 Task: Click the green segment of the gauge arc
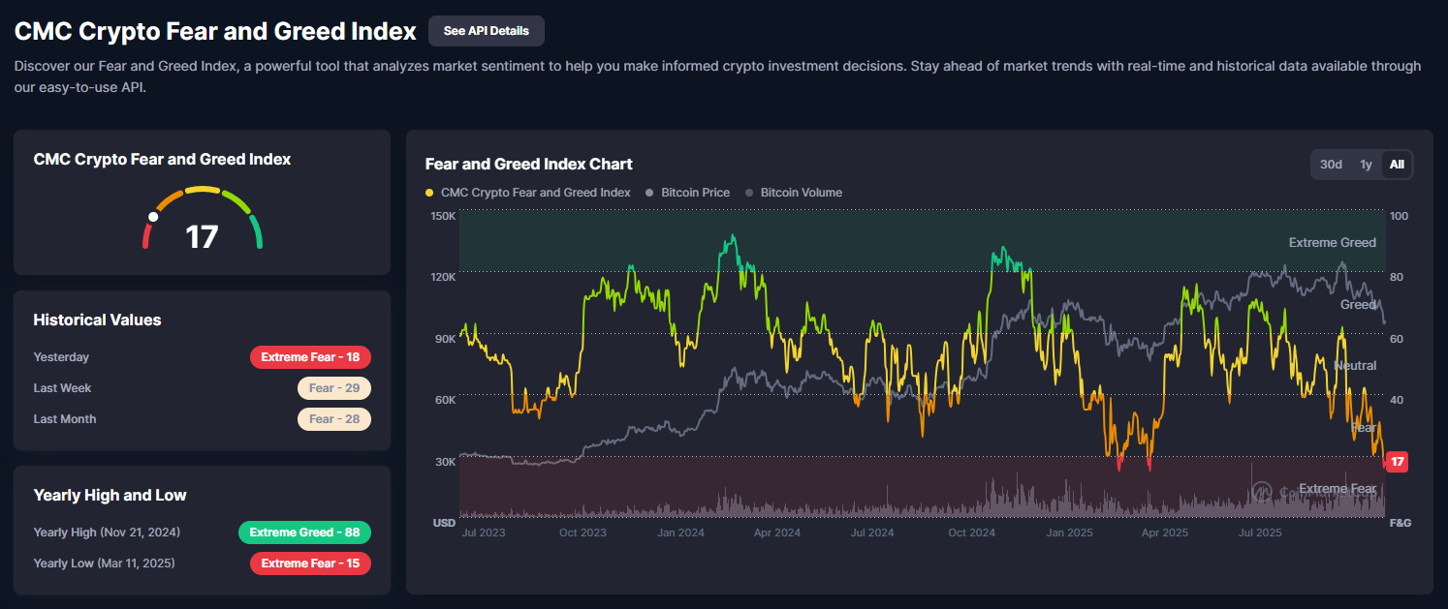(255, 231)
